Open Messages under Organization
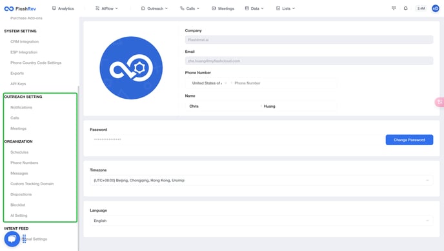Viewport: 444px width, 251px height. (x=19, y=173)
